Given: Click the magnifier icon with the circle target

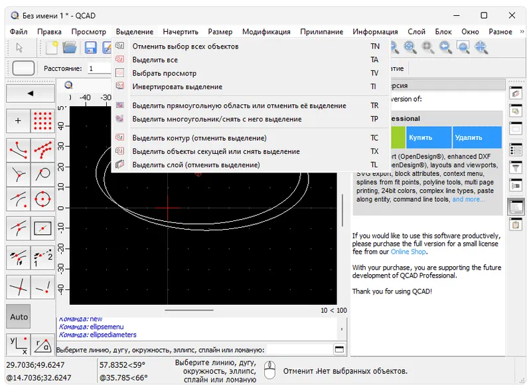Looking at the screenshot, I should tap(410, 47).
